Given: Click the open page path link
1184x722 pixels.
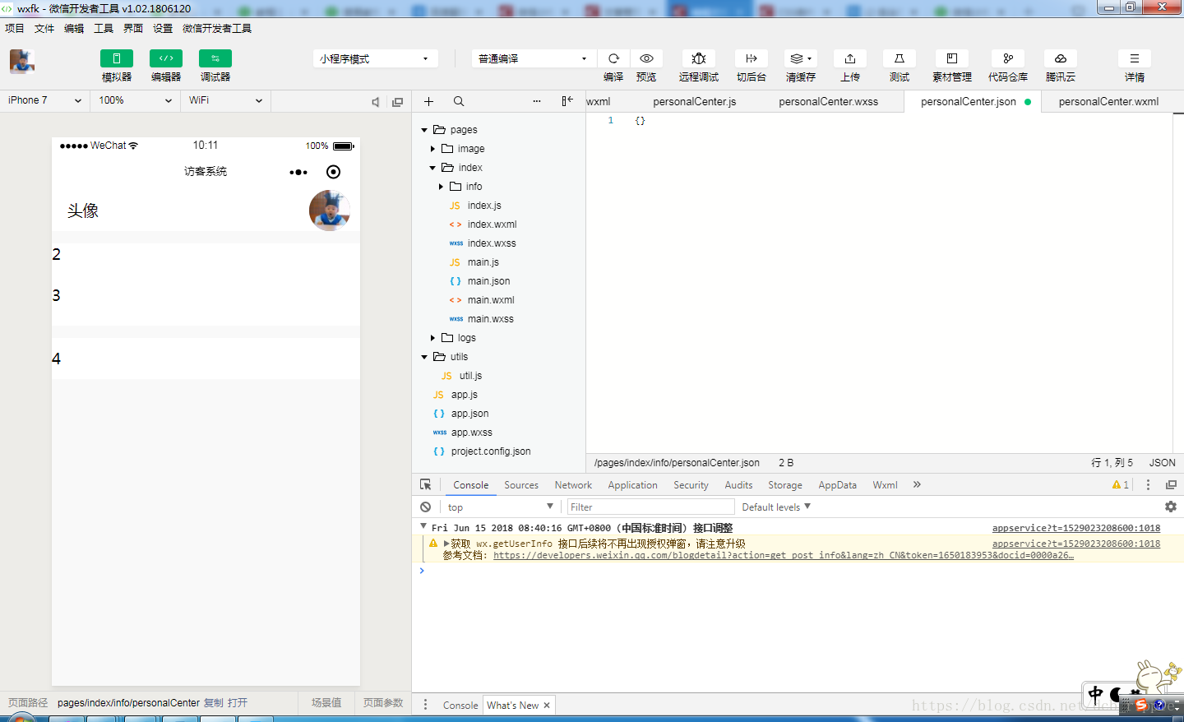Looking at the screenshot, I should click(237, 703).
